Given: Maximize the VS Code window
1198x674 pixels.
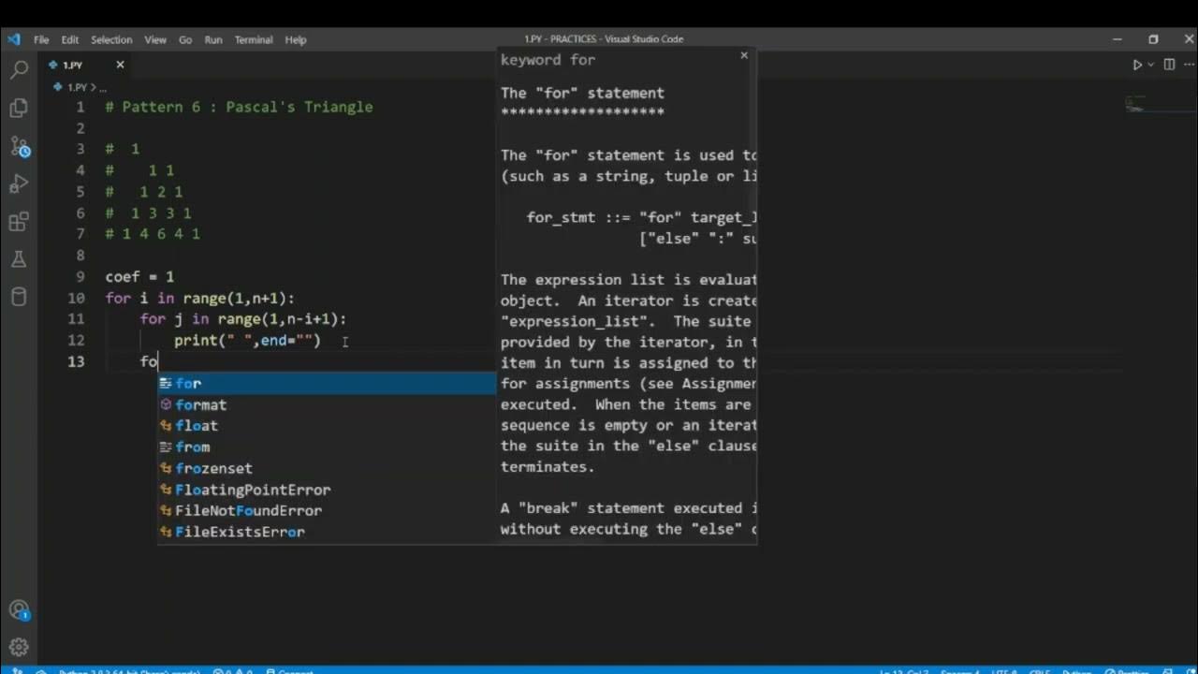Looking at the screenshot, I should coord(1153,39).
